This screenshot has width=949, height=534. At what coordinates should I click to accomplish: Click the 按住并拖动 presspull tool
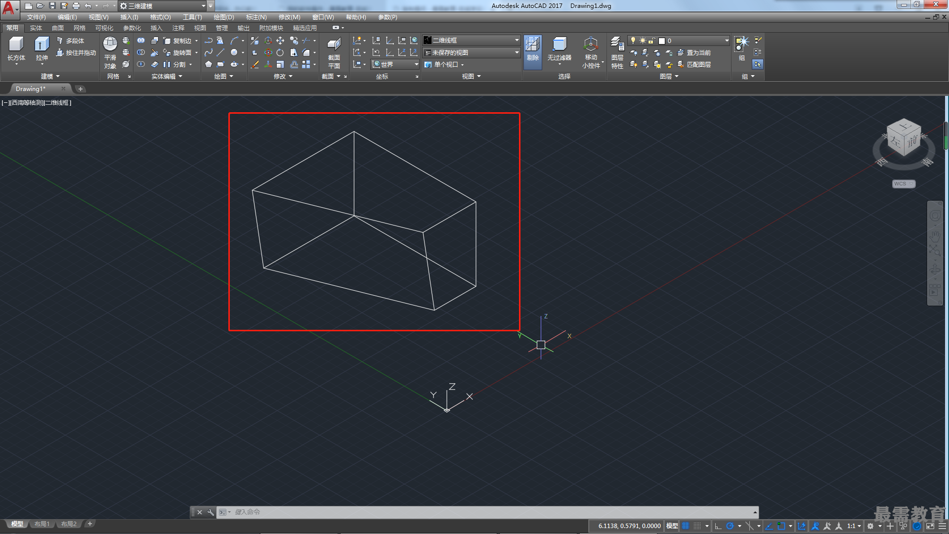point(76,52)
